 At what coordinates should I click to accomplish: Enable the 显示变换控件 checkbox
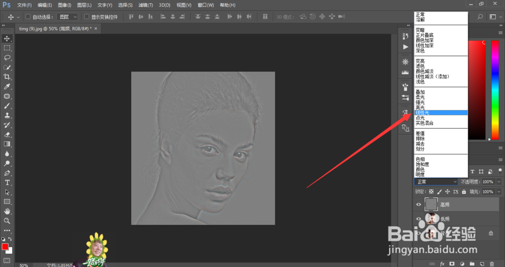[x=86, y=17]
